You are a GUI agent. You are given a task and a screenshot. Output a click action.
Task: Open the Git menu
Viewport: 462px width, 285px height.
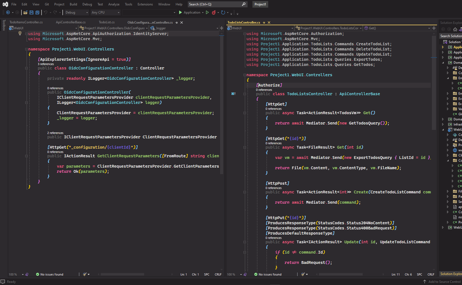click(x=47, y=4)
